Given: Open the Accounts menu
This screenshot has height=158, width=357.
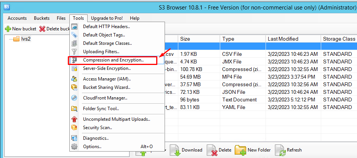Looking at the screenshot, I should tap(17, 18).
